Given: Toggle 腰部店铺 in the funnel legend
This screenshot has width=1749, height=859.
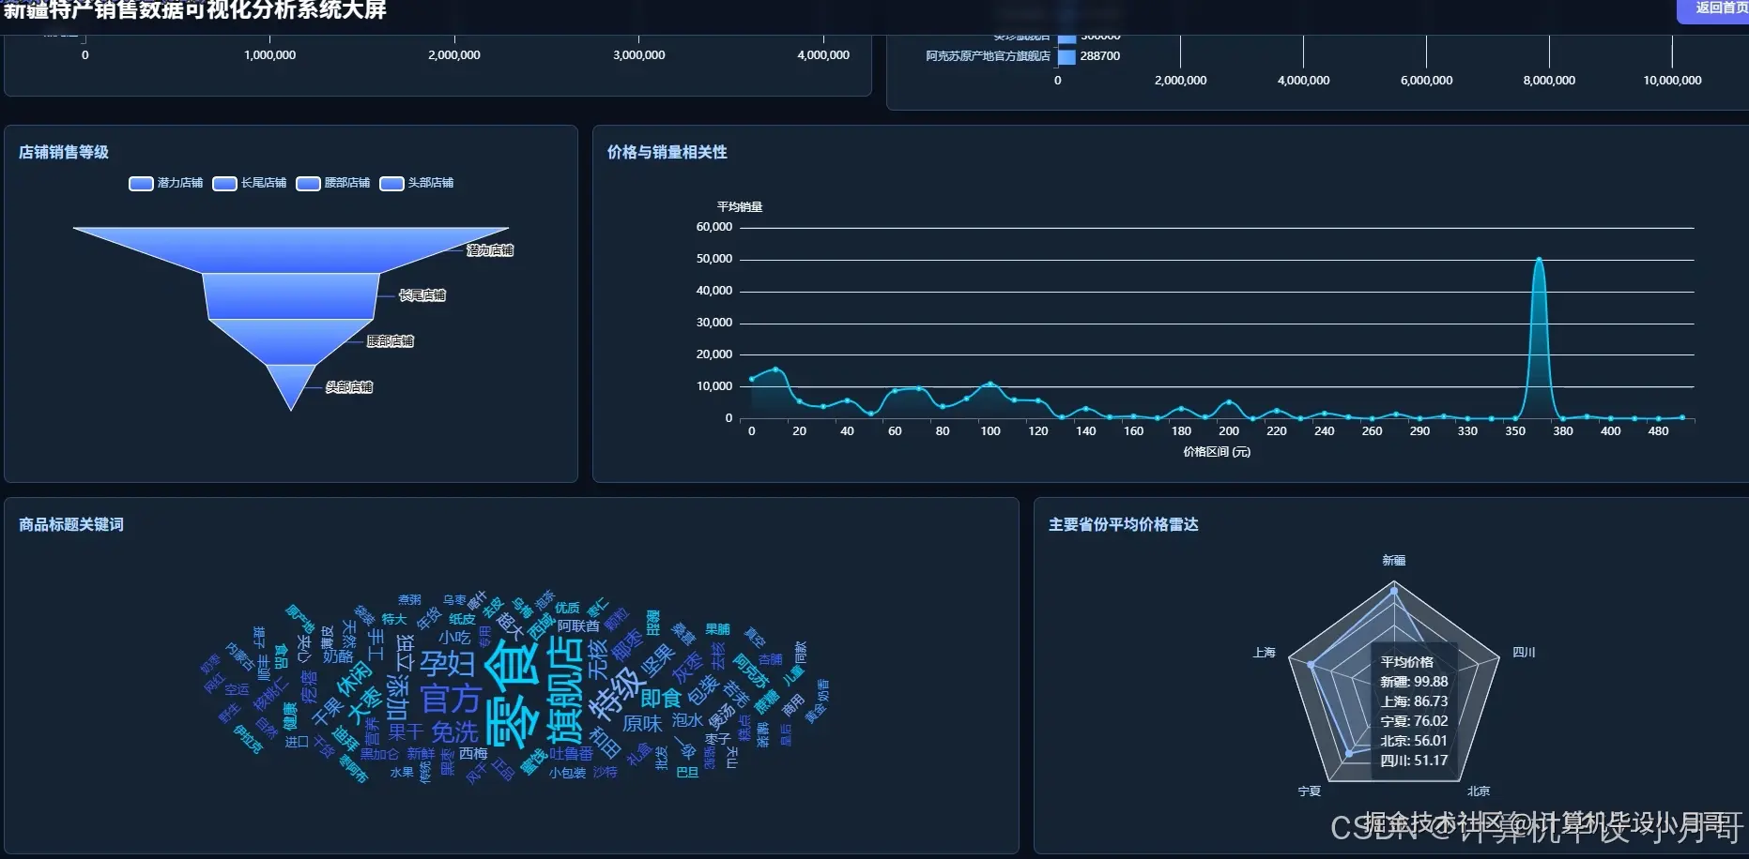Looking at the screenshot, I should 333,183.
